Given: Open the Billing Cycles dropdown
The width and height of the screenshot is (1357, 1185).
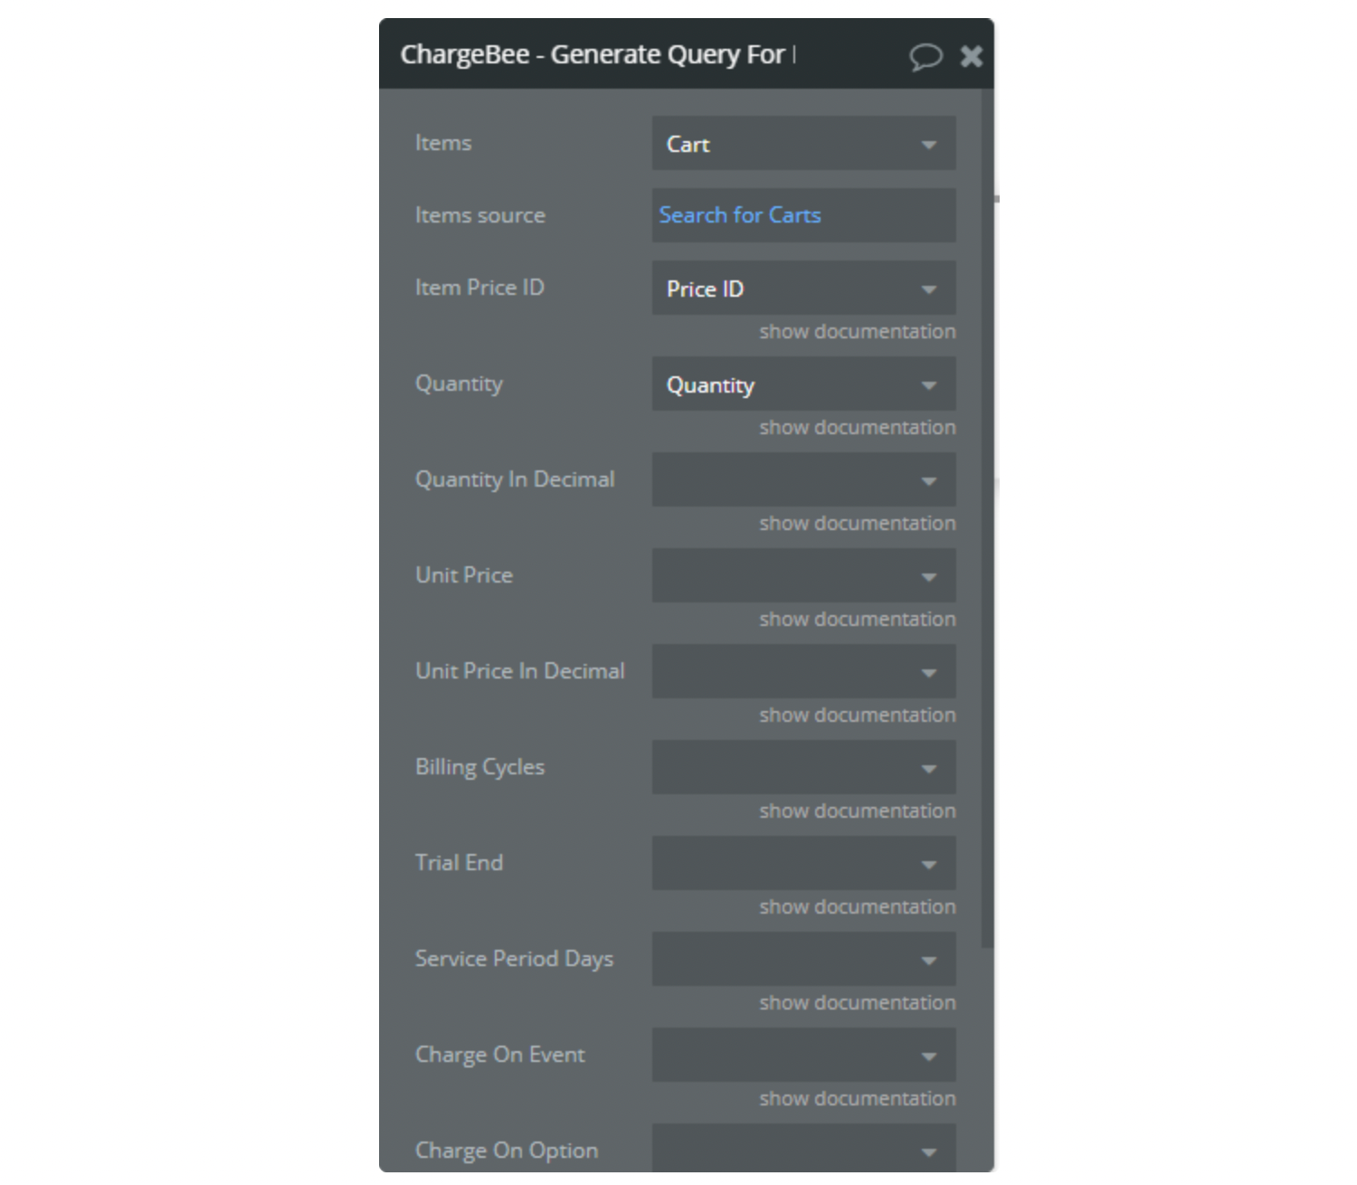Looking at the screenshot, I should pyautogui.click(x=803, y=767).
